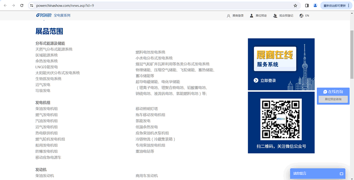Image resolution: width=354 pixels, height=180 pixels.
Task: Click the site info icon in address bar
Action: 32,5
